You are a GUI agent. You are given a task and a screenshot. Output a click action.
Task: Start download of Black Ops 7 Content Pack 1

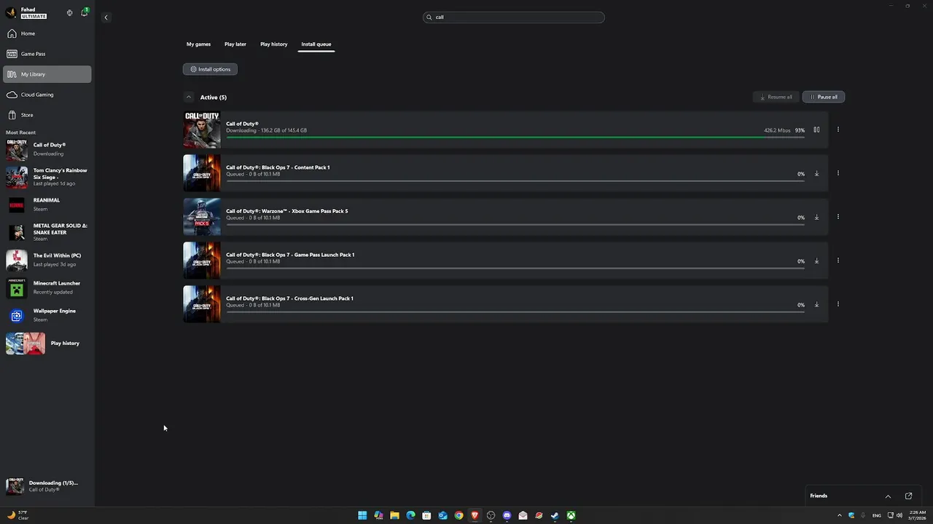tap(816, 173)
